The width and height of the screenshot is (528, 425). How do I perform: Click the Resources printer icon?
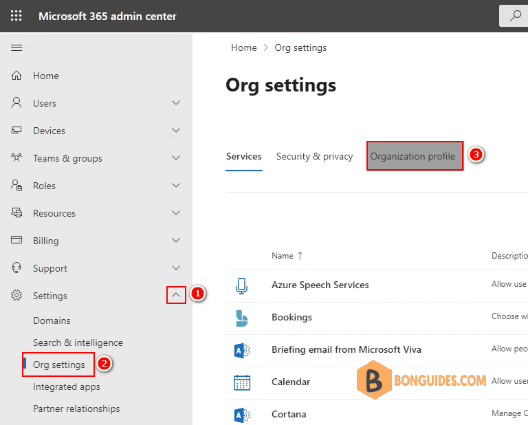click(16, 212)
